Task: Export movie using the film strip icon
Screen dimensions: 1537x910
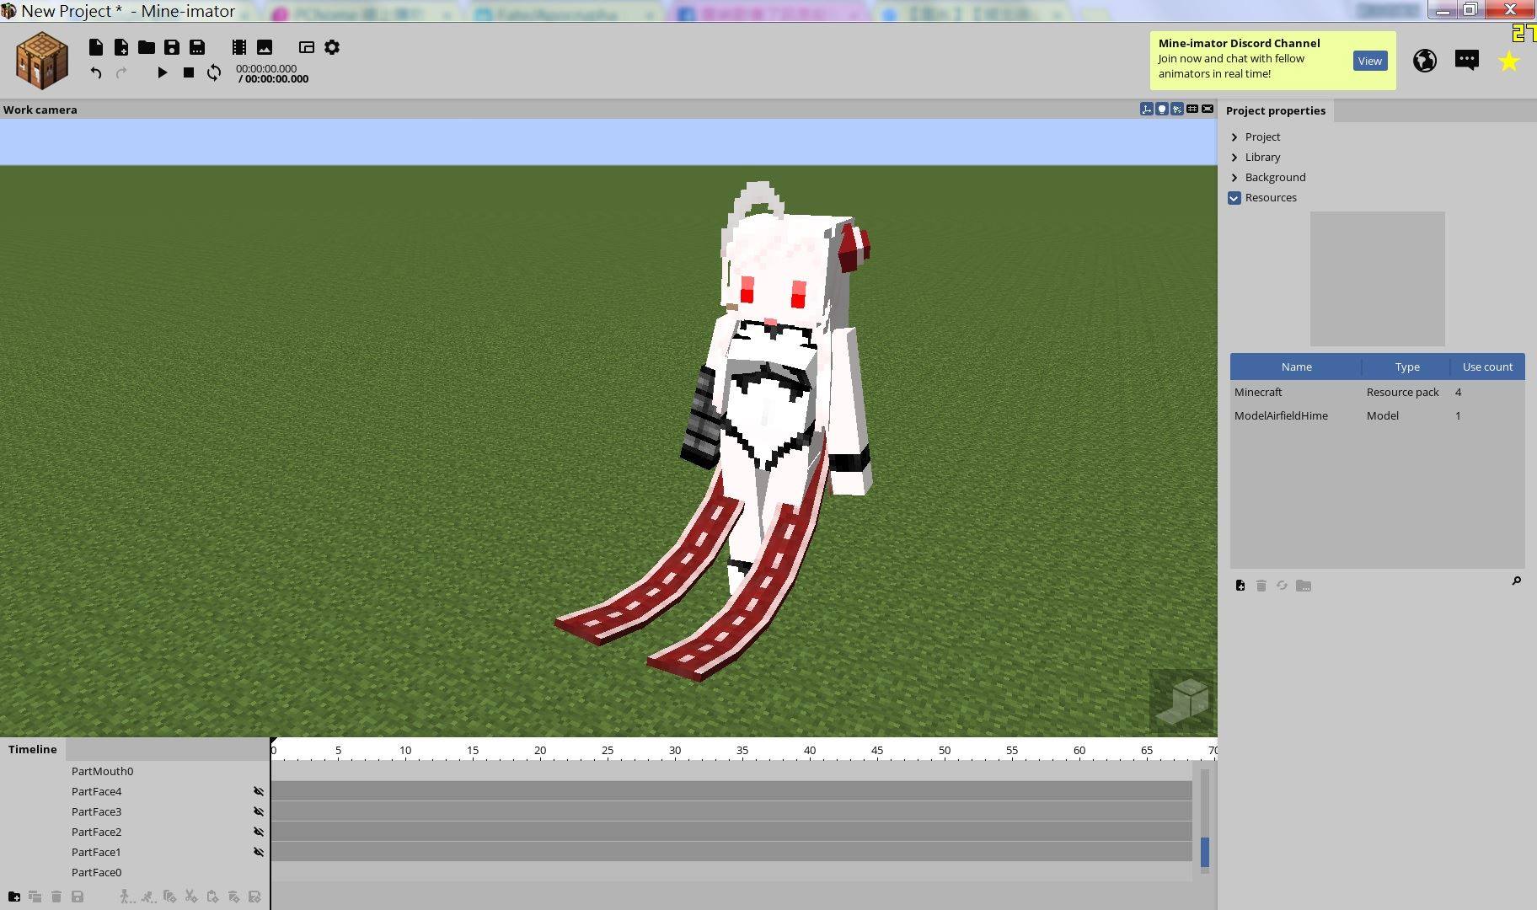Action: (x=239, y=47)
